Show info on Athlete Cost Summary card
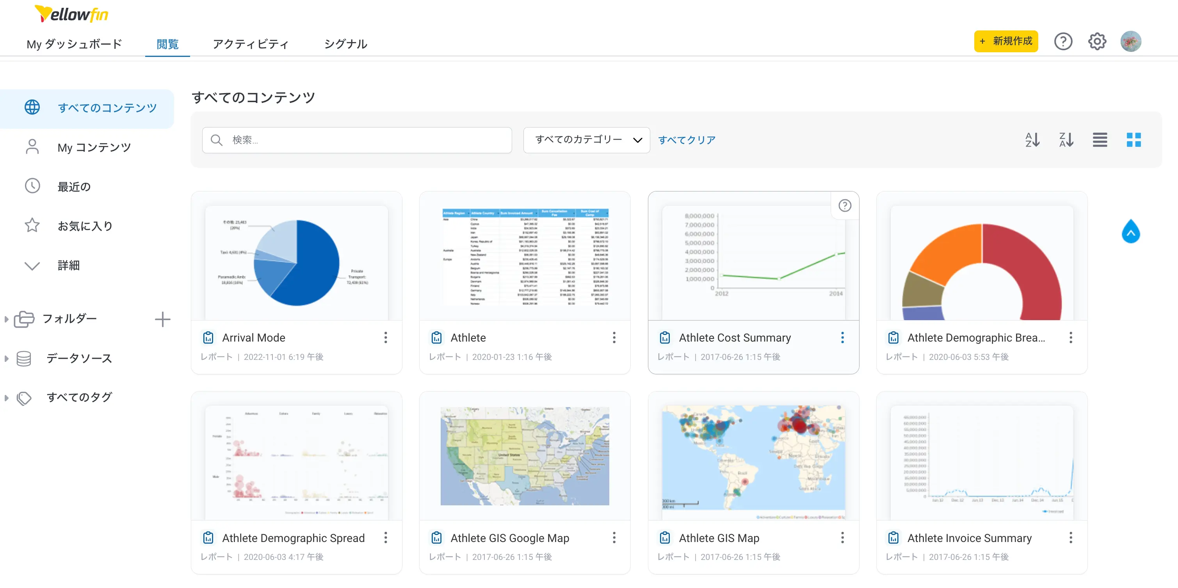The image size is (1178, 588). (845, 205)
